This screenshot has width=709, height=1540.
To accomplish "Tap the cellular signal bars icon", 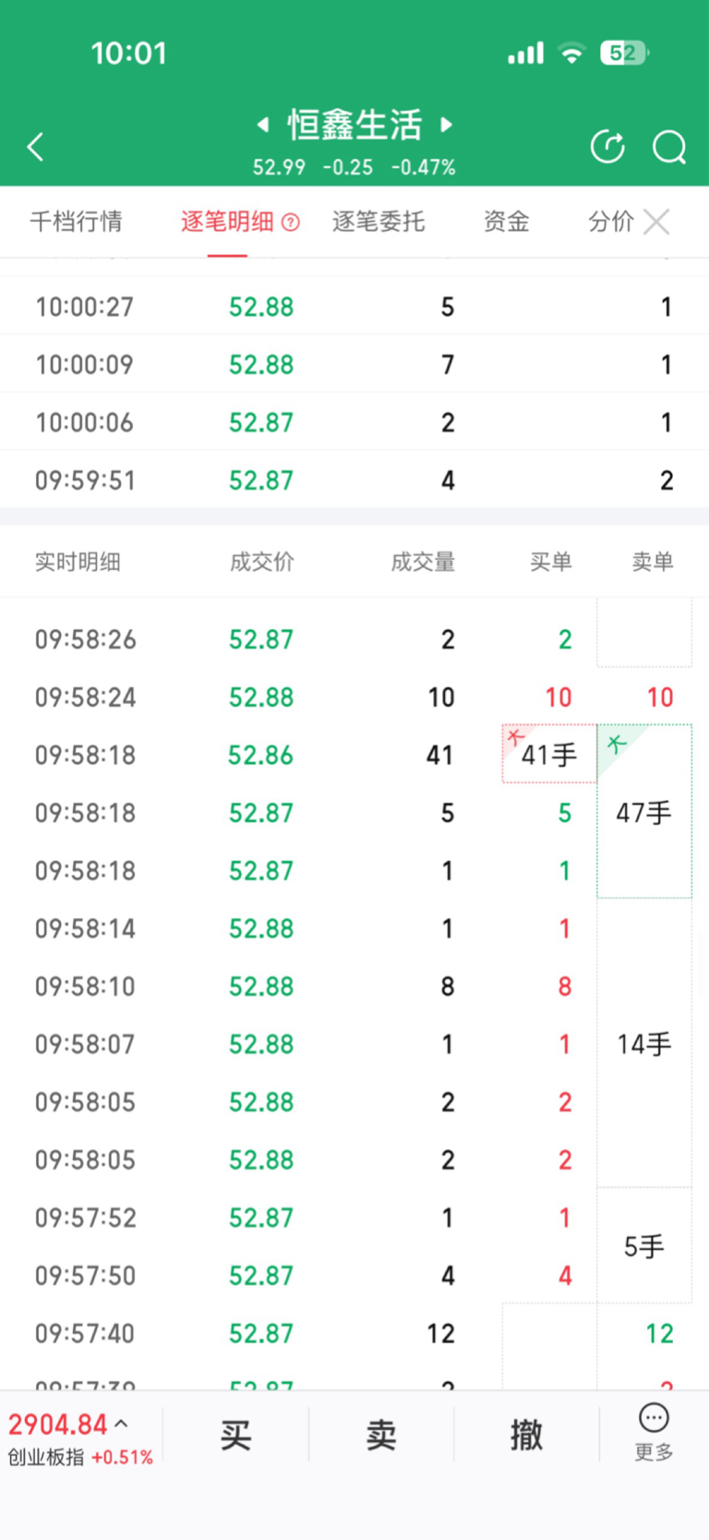I will click(526, 54).
